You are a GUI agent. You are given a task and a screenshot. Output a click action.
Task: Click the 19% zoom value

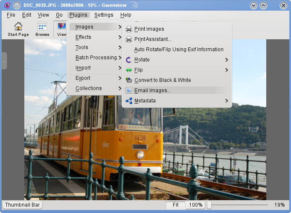tap(279, 205)
